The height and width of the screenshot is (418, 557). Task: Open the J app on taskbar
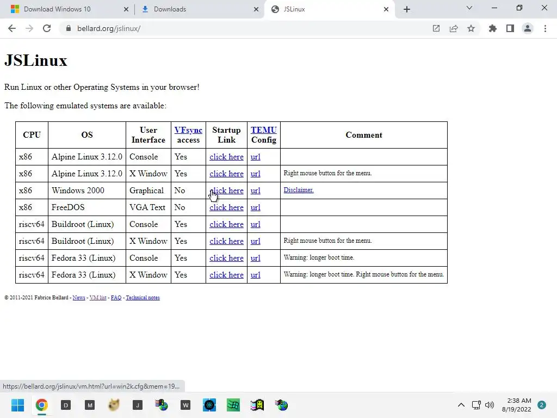click(x=138, y=405)
